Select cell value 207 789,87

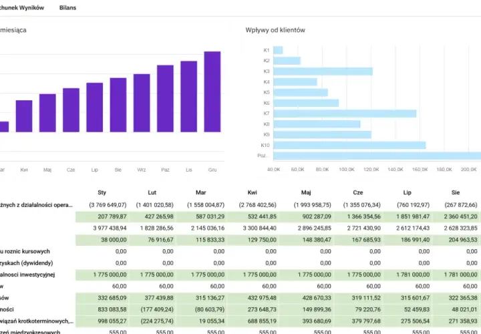(x=112, y=216)
